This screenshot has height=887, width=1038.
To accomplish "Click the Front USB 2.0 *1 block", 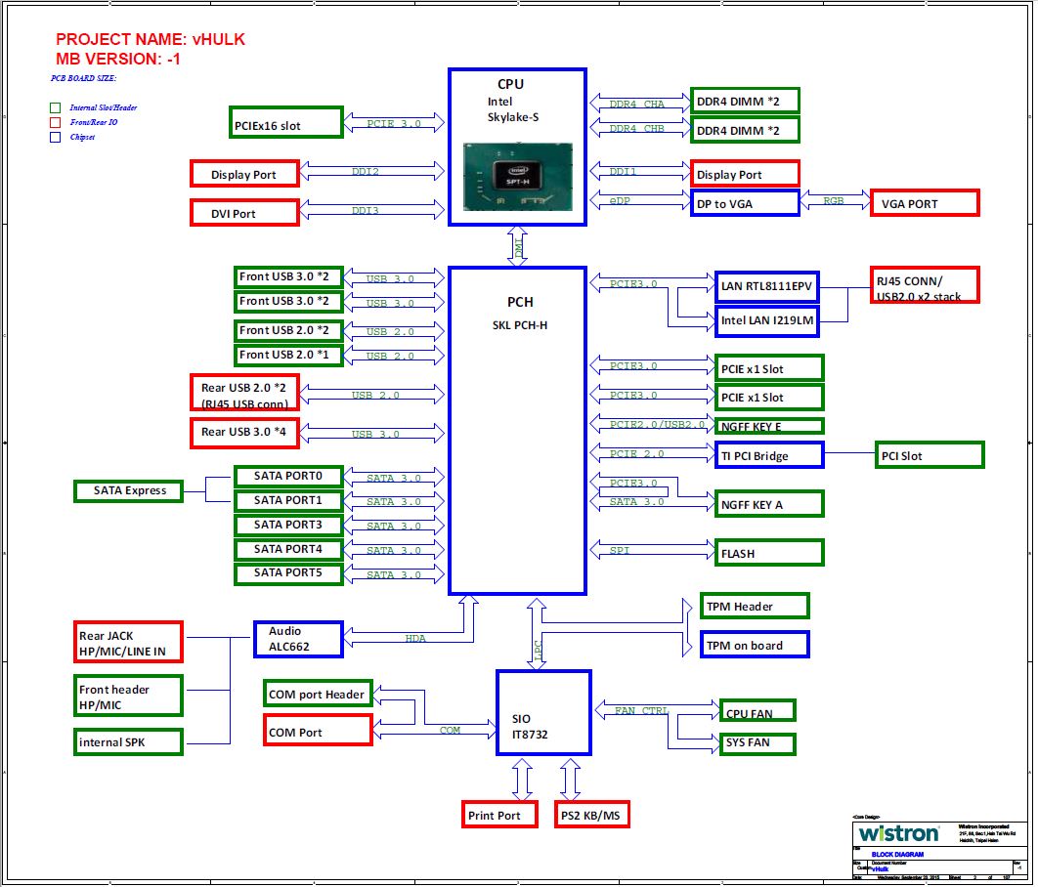I will 288,355.
